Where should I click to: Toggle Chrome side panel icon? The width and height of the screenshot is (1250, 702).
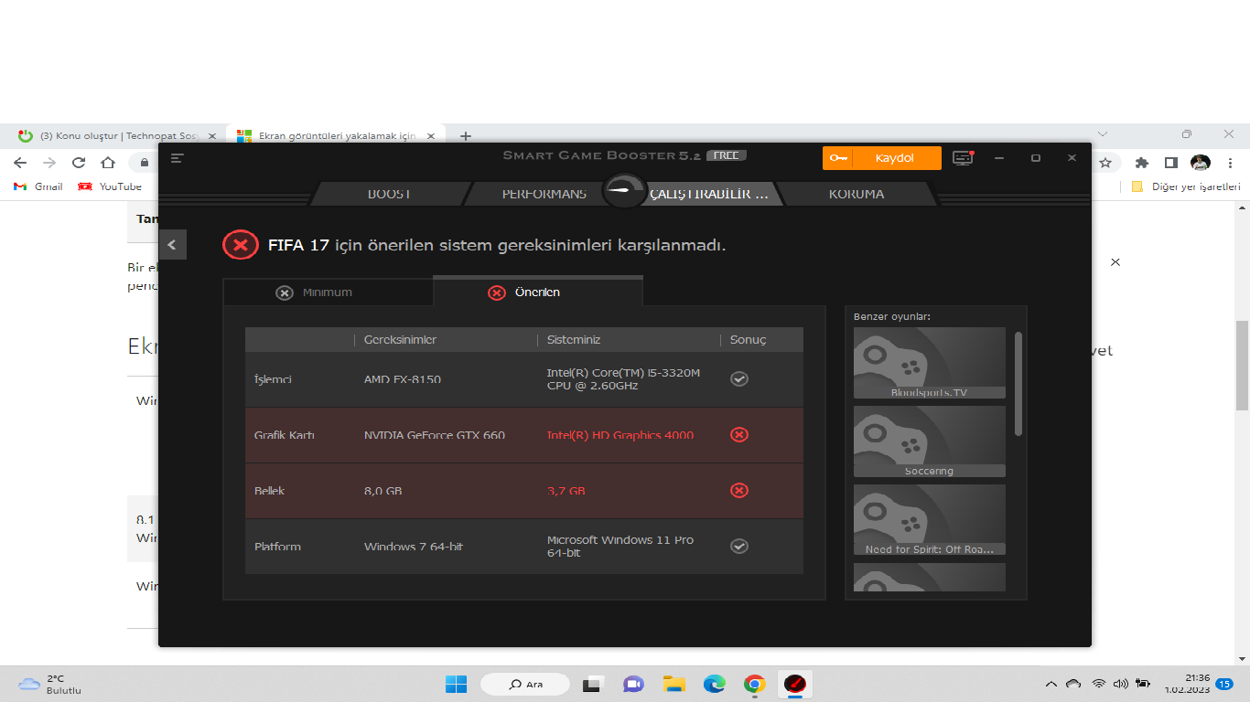click(x=1170, y=163)
